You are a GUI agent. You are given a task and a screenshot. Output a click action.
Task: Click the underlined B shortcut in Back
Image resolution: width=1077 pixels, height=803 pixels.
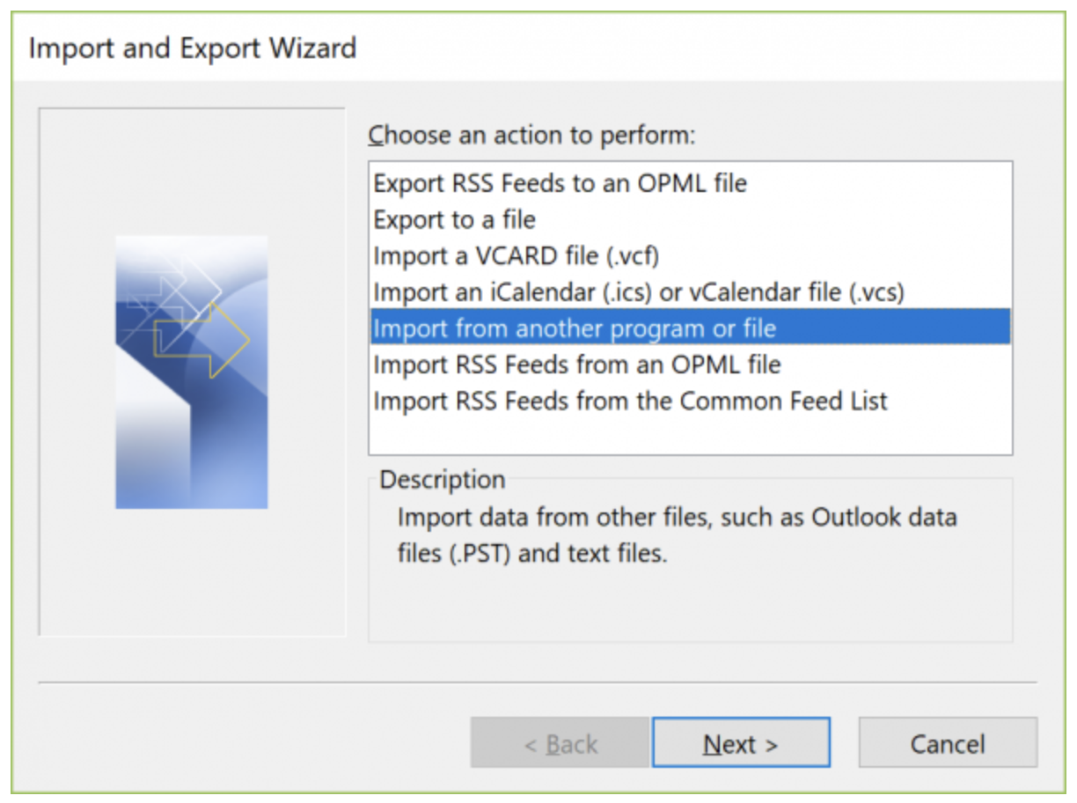coord(551,742)
